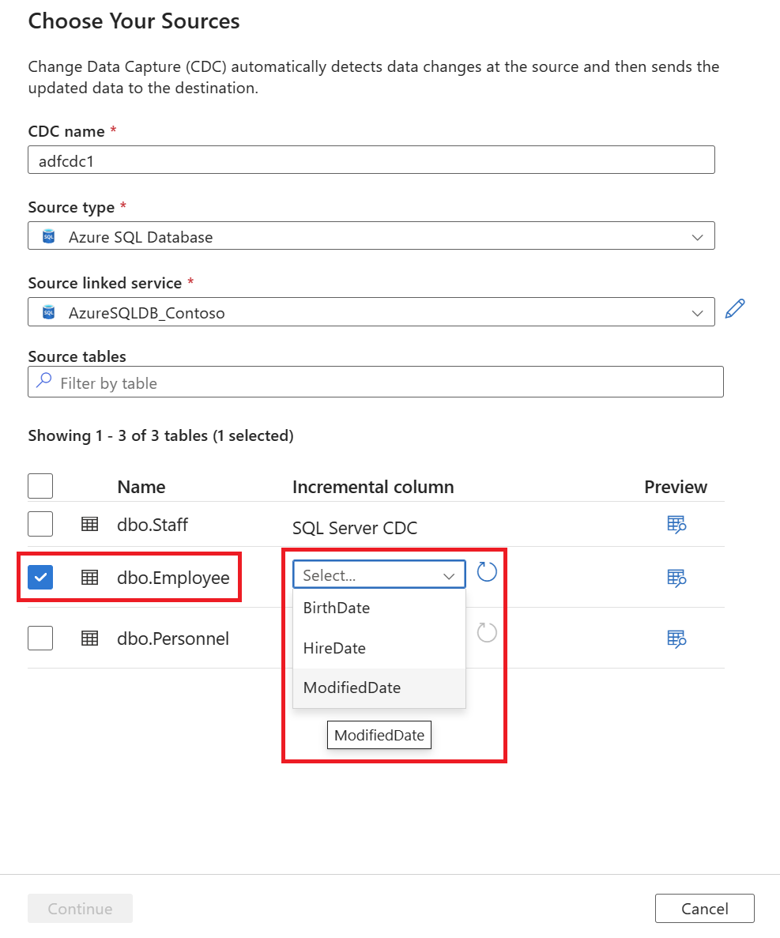
Task: Pick HireDate as incremental column
Action: [x=334, y=648]
